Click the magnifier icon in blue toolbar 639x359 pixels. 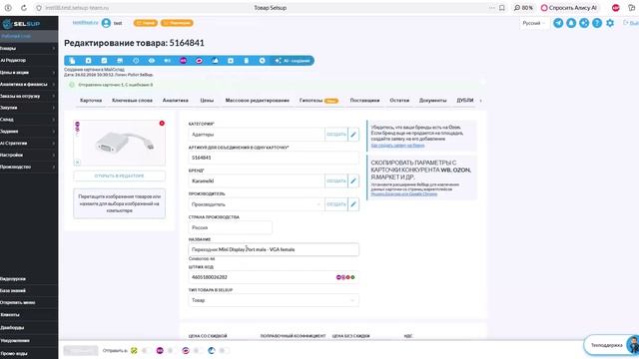pyautogui.click(x=262, y=61)
